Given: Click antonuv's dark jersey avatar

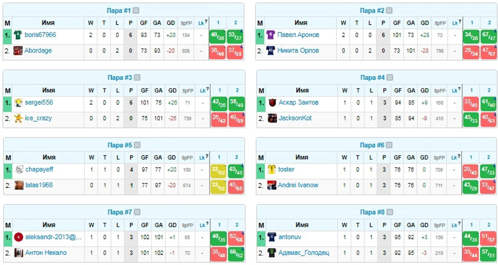Looking at the screenshot, I should (x=272, y=237).
